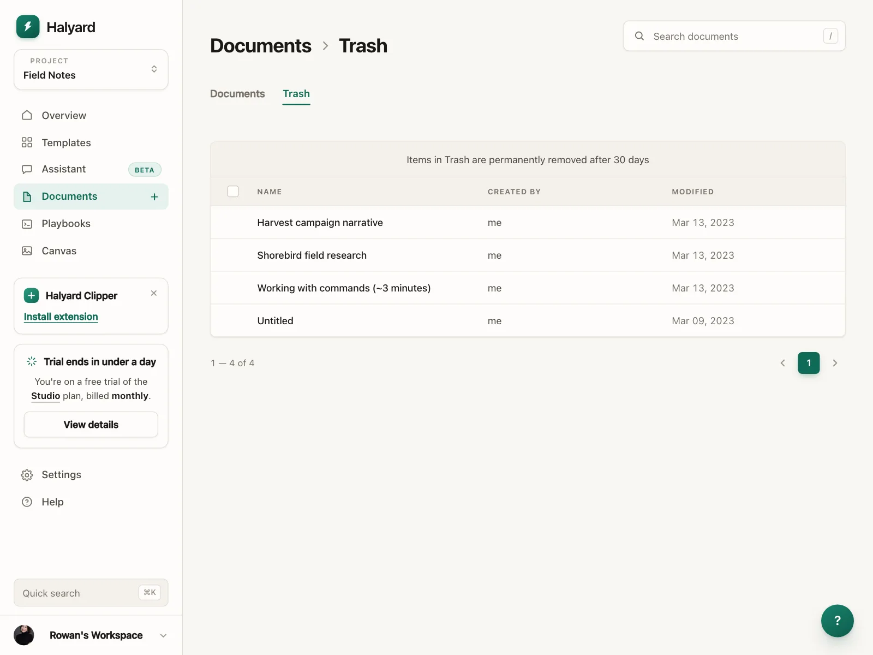Open Templates in the sidebar
The image size is (873, 655).
pyautogui.click(x=91, y=142)
